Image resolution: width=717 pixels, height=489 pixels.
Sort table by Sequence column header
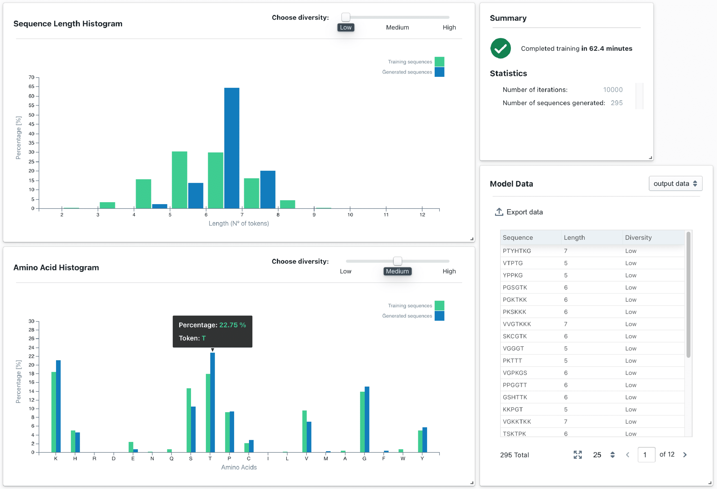click(518, 237)
